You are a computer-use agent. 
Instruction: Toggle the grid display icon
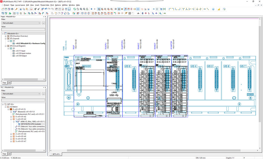coord(116,9)
